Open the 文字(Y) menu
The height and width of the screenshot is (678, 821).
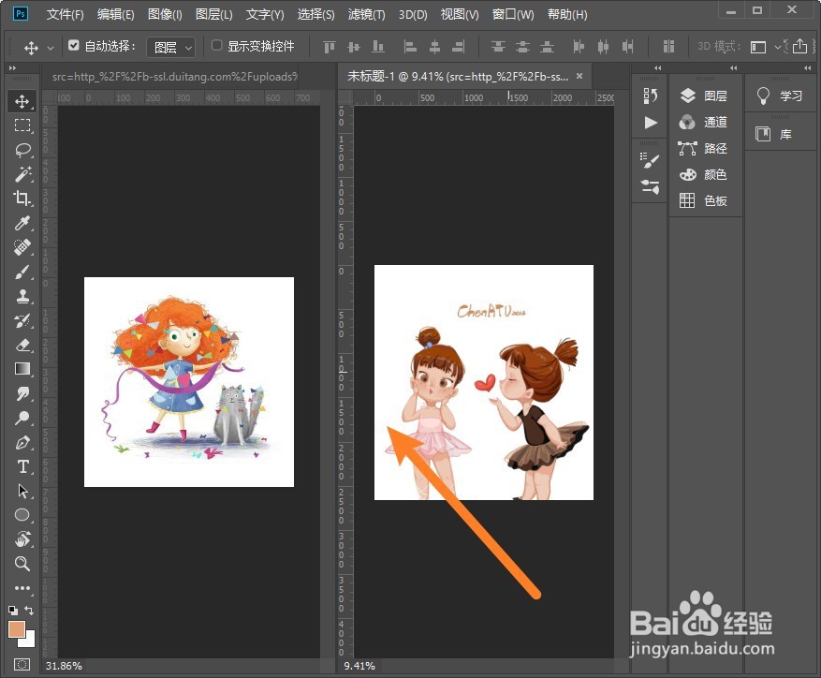265,15
